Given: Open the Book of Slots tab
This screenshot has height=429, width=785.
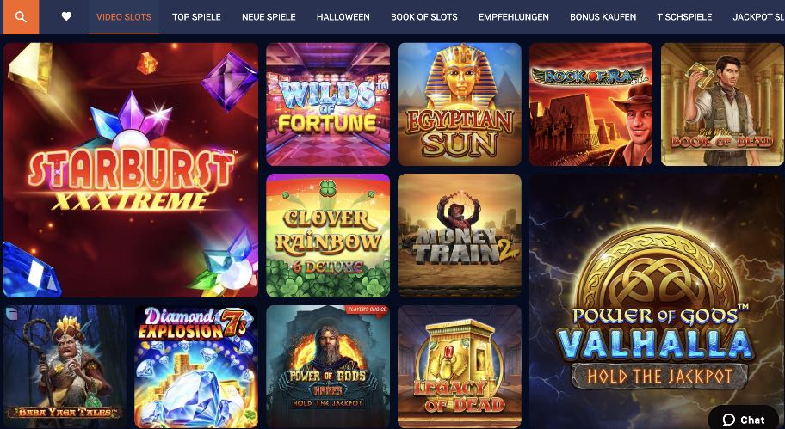Looking at the screenshot, I should pyautogui.click(x=424, y=17).
